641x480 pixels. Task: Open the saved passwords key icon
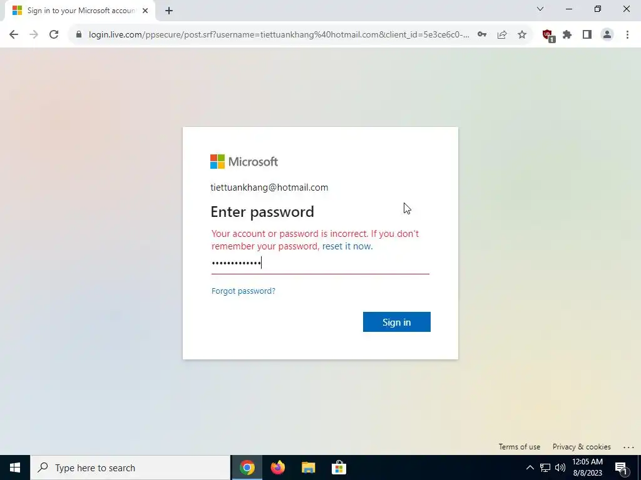(x=482, y=35)
